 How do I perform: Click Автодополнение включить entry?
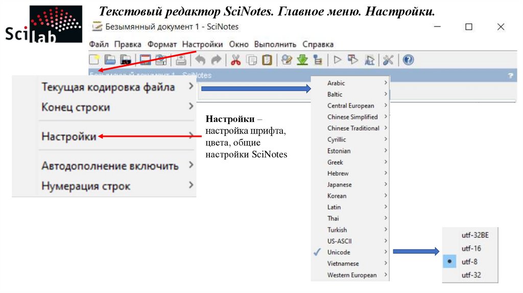point(110,166)
